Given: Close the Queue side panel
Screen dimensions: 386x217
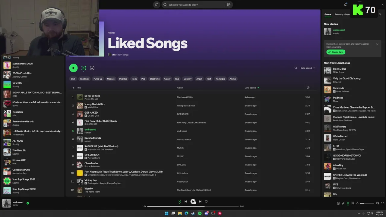Looking at the screenshot, I should (380, 14).
